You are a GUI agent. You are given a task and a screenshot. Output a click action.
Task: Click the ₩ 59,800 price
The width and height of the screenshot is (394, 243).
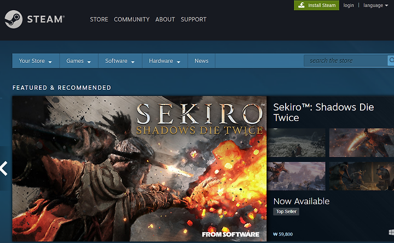[x=283, y=234]
